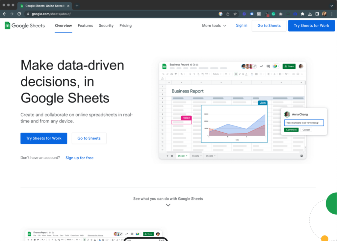Click the Anna Chang name in the comment box
The height and width of the screenshot is (241, 337).
[300, 114]
